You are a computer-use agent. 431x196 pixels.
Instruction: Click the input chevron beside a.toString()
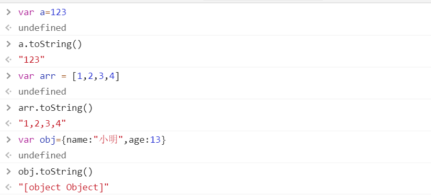[x=8, y=44]
